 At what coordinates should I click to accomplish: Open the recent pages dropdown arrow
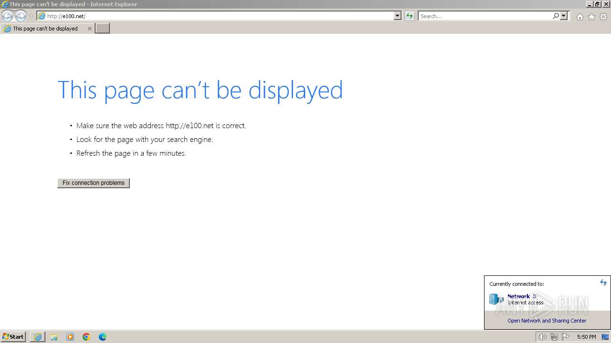pyautogui.click(x=31, y=16)
